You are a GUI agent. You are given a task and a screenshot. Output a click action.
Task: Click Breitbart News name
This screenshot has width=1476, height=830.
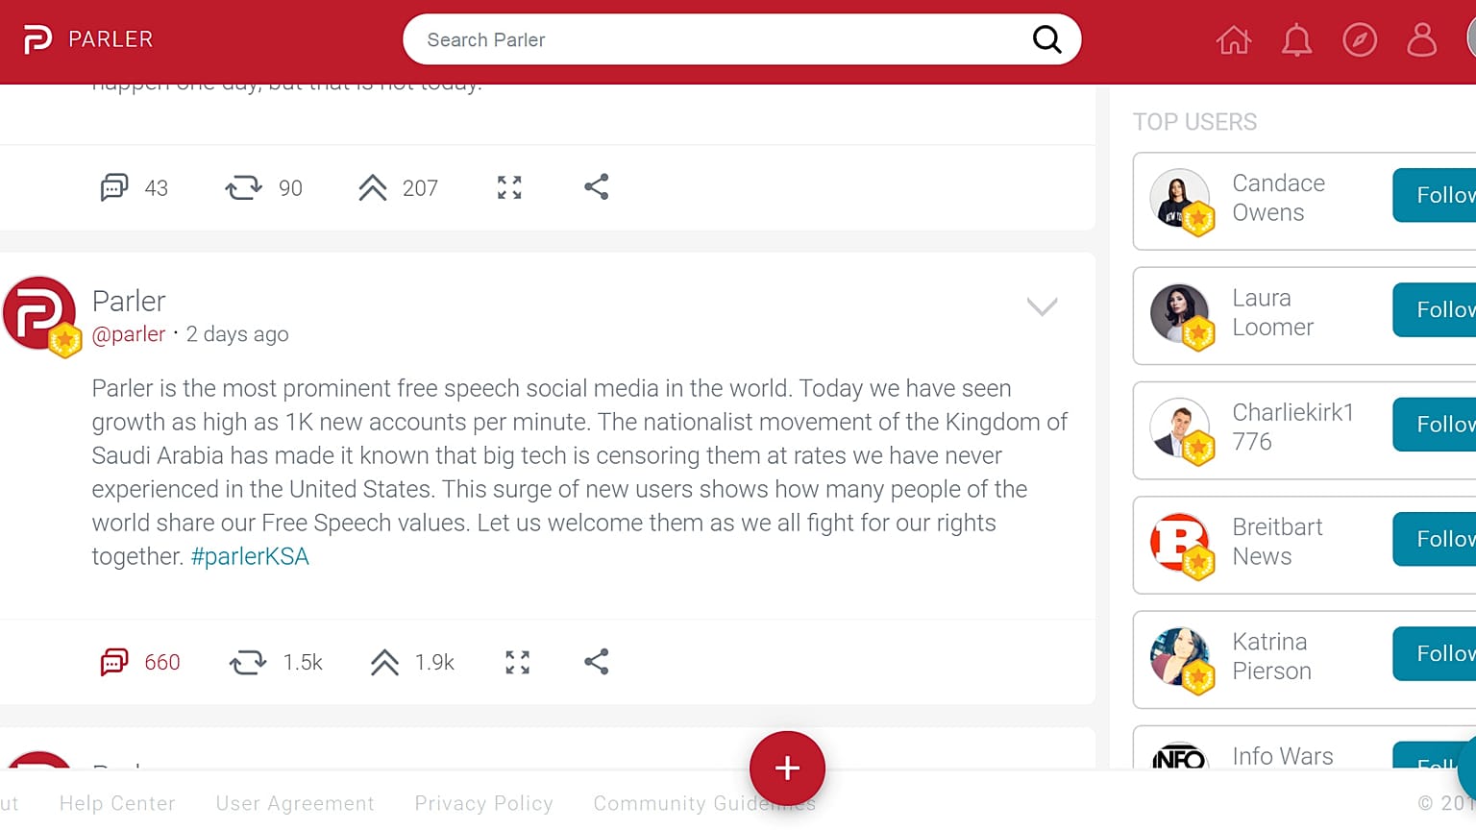pos(1277,542)
